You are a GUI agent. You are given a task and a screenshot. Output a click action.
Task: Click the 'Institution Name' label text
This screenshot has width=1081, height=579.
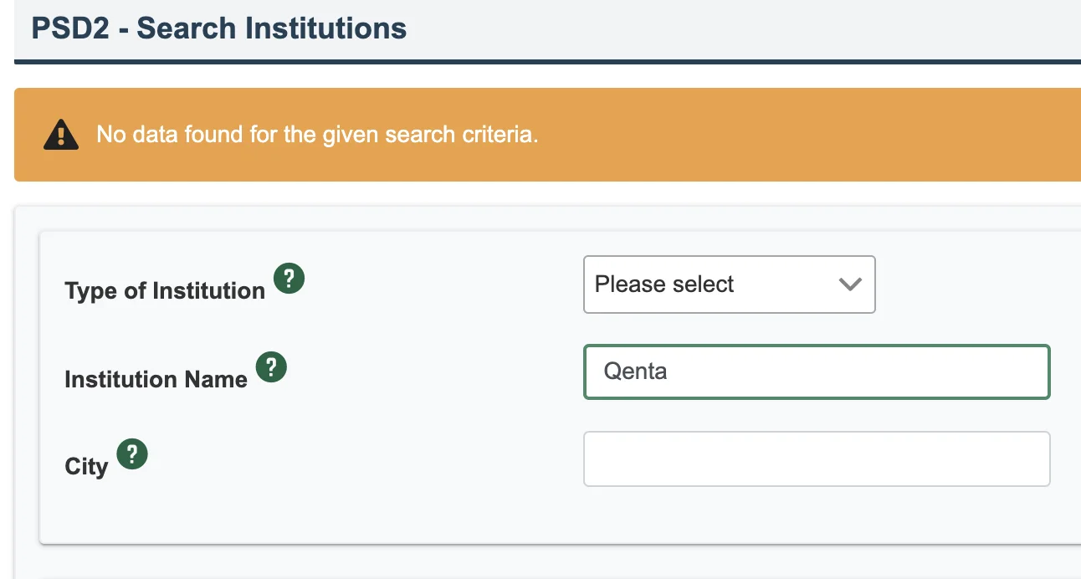click(156, 380)
